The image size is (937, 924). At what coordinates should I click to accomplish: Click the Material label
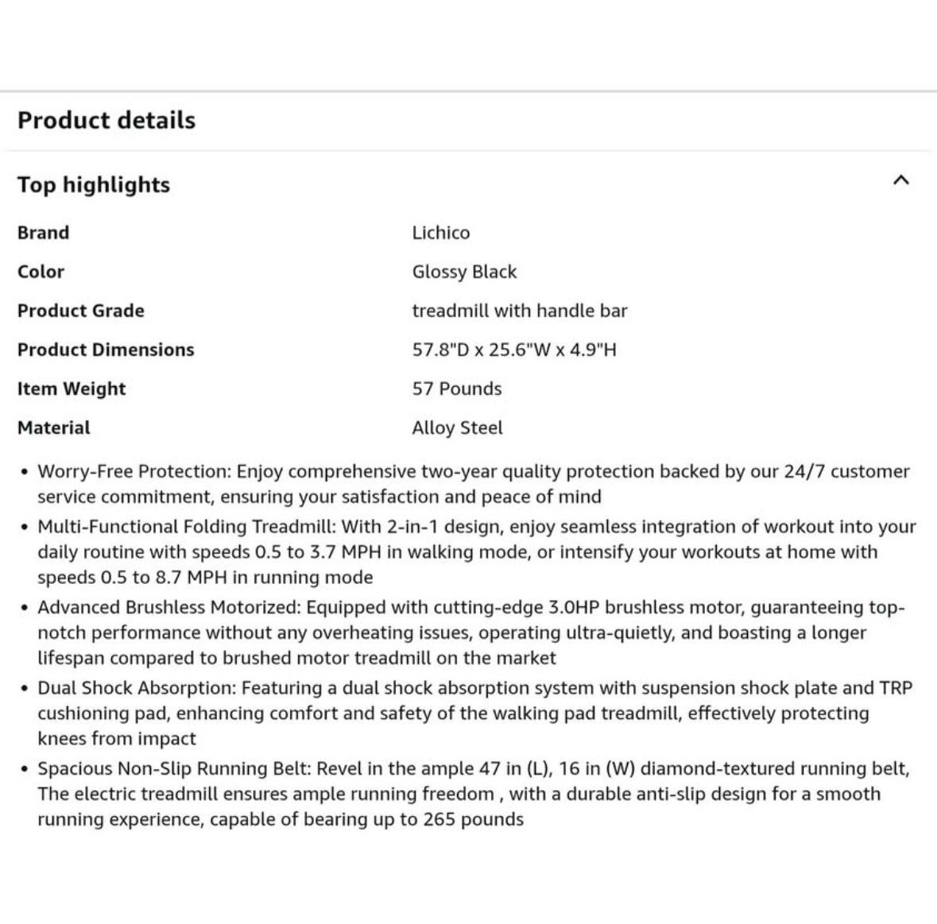click(x=54, y=427)
